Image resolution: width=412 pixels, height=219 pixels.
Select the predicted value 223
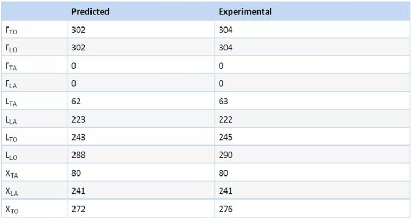(x=78, y=120)
